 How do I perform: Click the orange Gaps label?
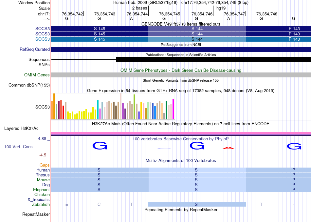pyautogui.click(x=45, y=165)
